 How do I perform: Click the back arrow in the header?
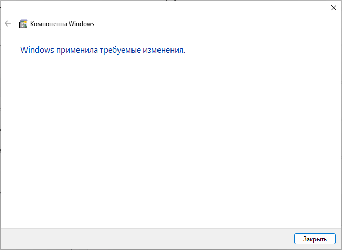click(x=8, y=23)
